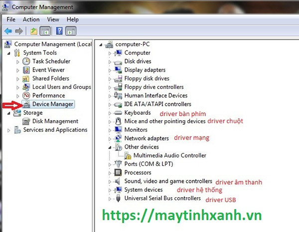Expand the System devices category arrow
This screenshot has width=299, height=232.
(110, 190)
